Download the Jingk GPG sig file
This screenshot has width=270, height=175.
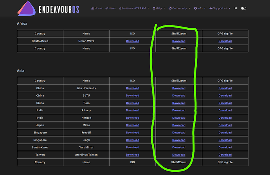(x=225, y=140)
